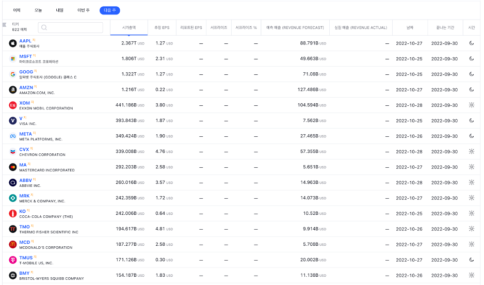The width and height of the screenshot is (484, 285).
Task: Sort by the Revenue Forecast column header
Action: 295,27
